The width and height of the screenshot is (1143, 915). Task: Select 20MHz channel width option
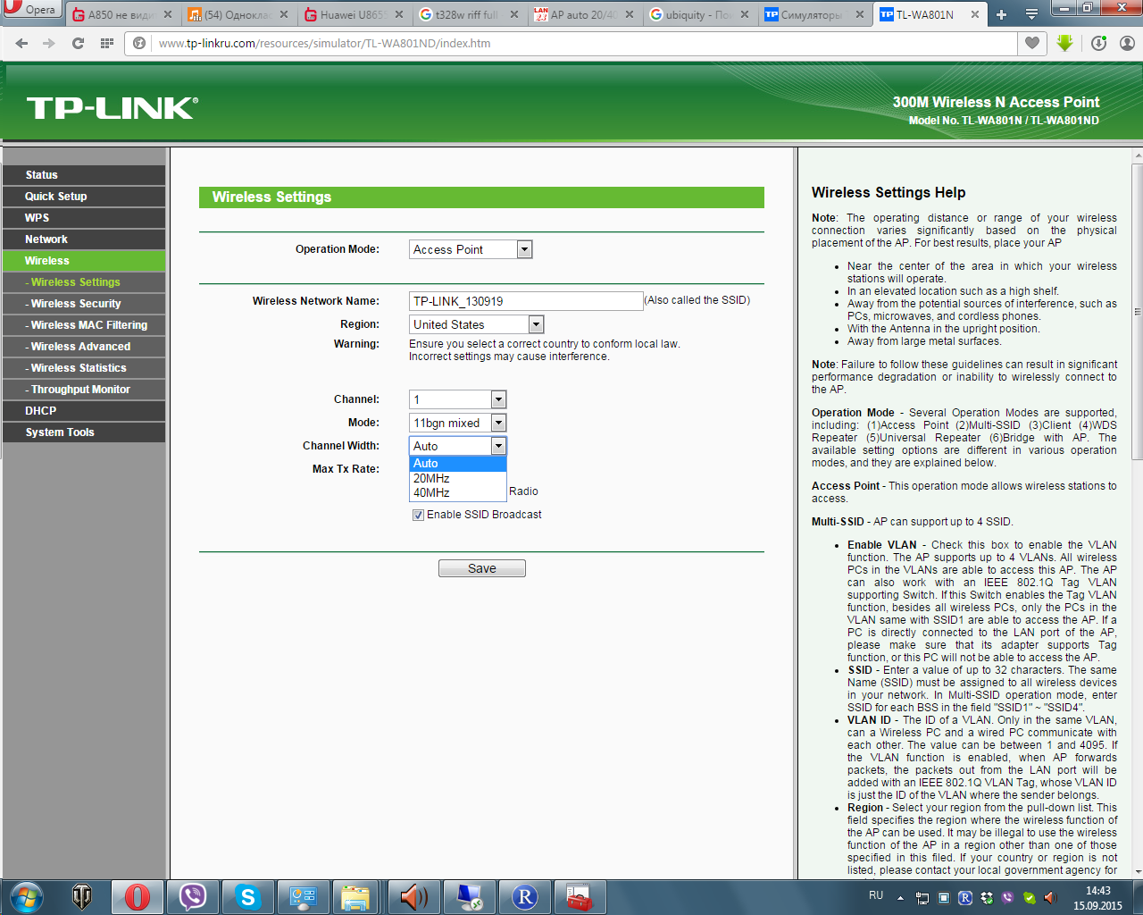(x=458, y=478)
